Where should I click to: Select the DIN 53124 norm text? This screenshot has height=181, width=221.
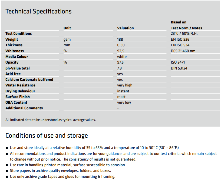pos(179,68)
